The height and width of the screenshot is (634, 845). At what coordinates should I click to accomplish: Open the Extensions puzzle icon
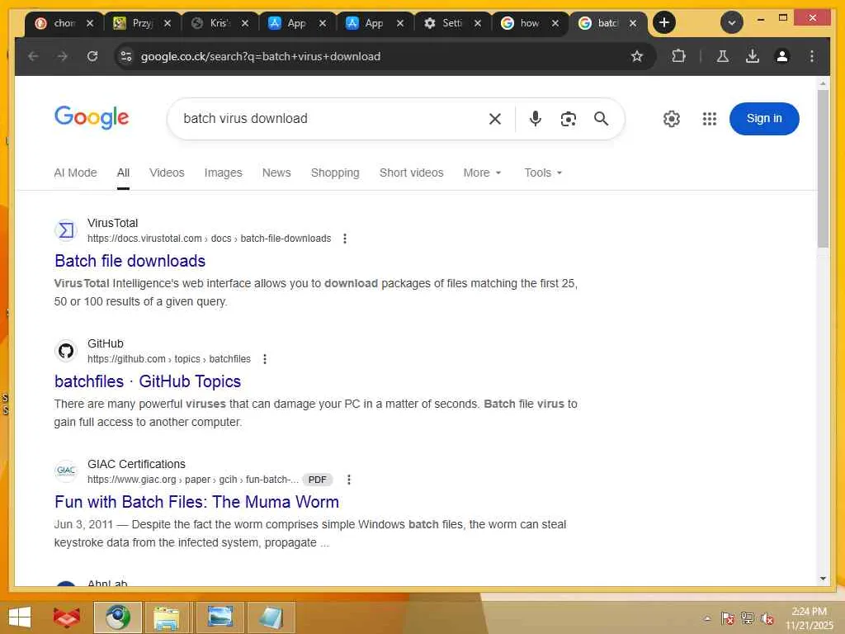click(x=678, y=56)
